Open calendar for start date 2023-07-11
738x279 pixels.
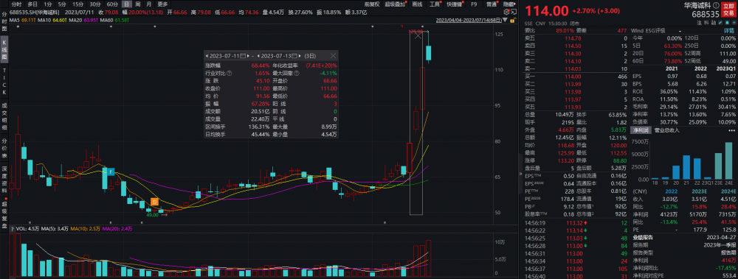point(242,56)
